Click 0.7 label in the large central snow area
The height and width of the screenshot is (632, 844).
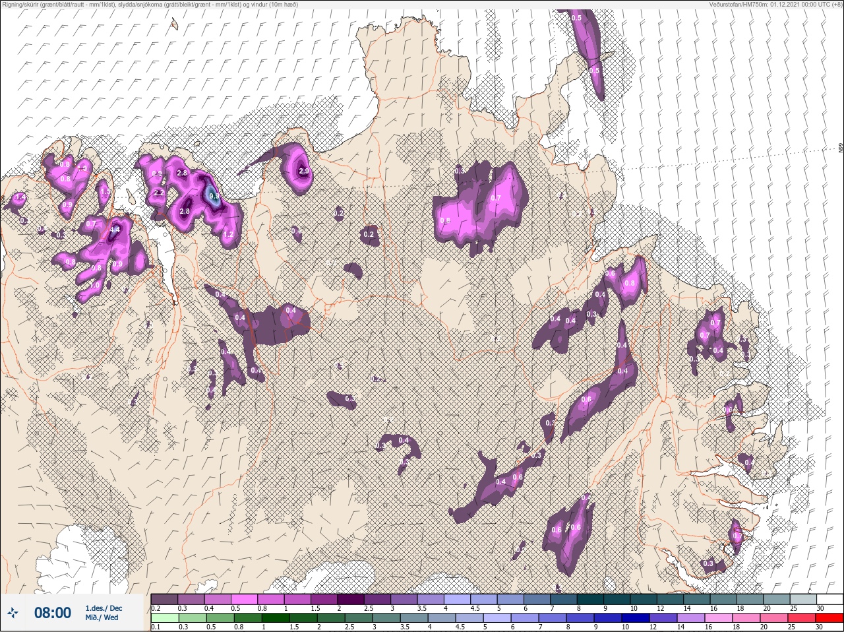click(x=496, y=198)
